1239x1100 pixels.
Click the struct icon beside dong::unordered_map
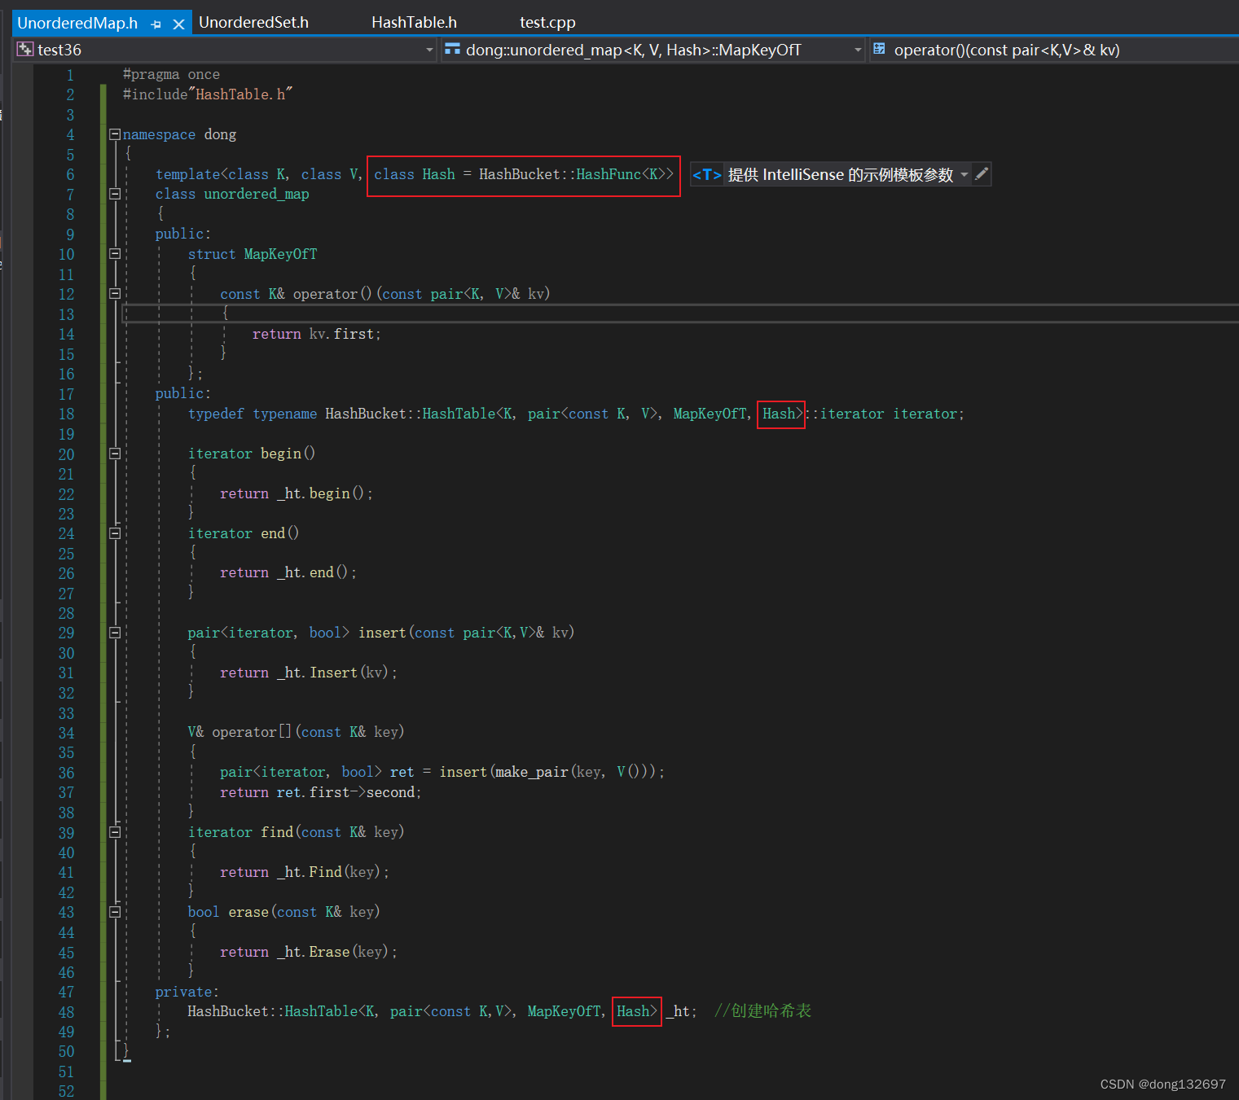click(452, 49)
